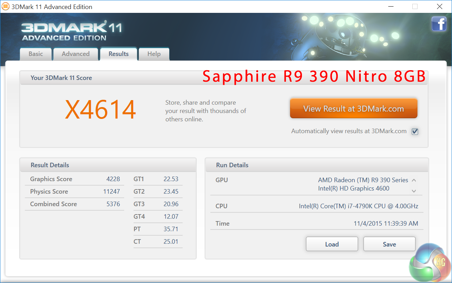The image size is (452, 283).
Task: Go to the Help tab
Action: tap(154, 54)
